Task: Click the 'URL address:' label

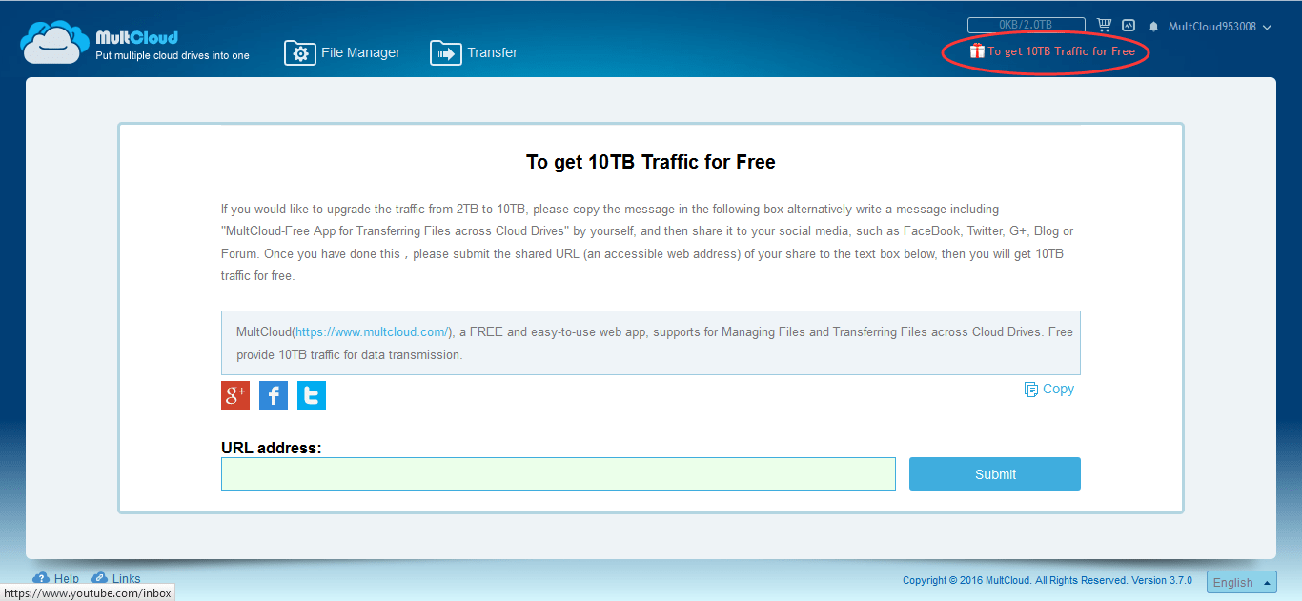Action: point(272,448)
